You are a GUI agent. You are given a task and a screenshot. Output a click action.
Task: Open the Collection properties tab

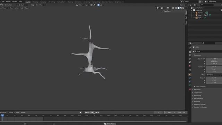pos(190,70)
